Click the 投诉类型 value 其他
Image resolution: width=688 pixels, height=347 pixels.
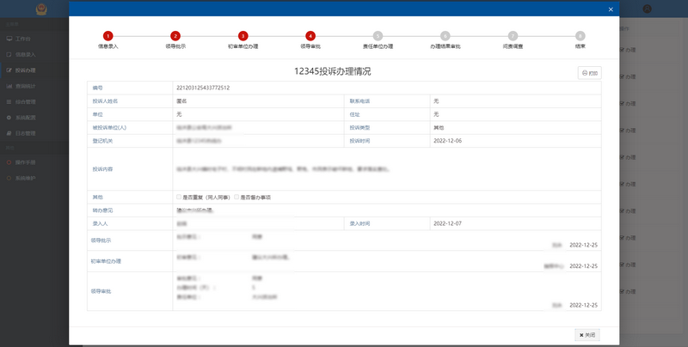point(439,127)
